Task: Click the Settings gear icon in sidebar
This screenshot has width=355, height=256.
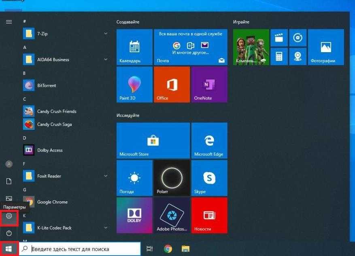Action: (9, 216)
